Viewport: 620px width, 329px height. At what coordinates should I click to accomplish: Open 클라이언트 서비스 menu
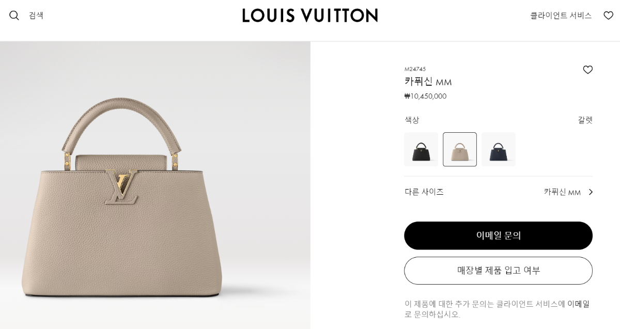(x=561, y=15)
